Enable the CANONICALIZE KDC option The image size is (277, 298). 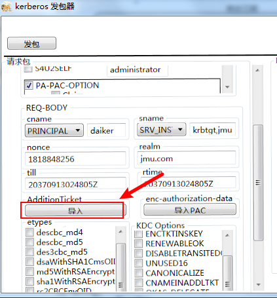pyautogui.click(x=138, y=273)
